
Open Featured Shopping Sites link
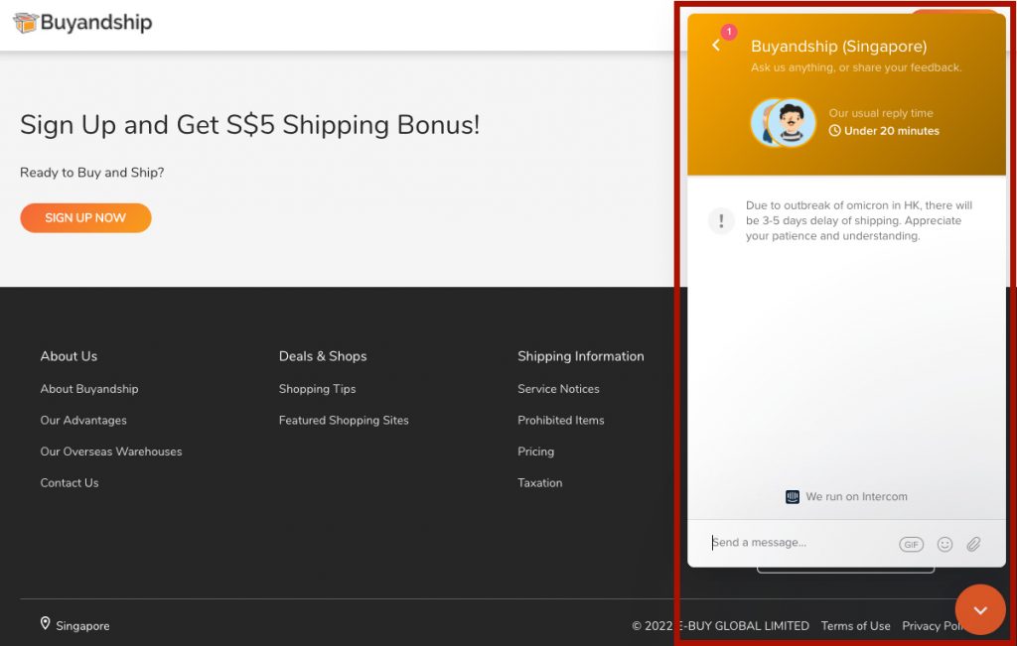[x=344, y=420]
